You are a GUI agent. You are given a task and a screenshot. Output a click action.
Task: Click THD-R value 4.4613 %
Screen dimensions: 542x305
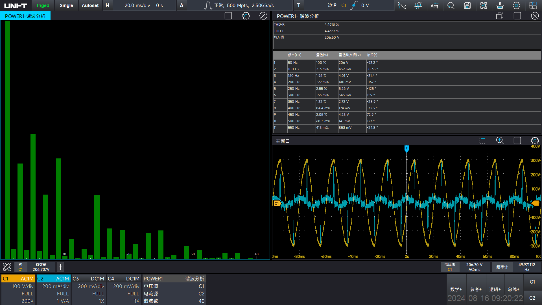331,25
